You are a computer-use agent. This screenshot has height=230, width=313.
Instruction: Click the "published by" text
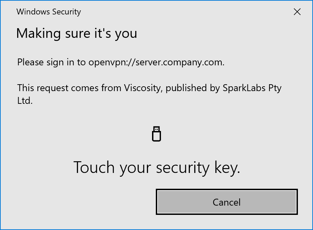click(x=187, y=88)
